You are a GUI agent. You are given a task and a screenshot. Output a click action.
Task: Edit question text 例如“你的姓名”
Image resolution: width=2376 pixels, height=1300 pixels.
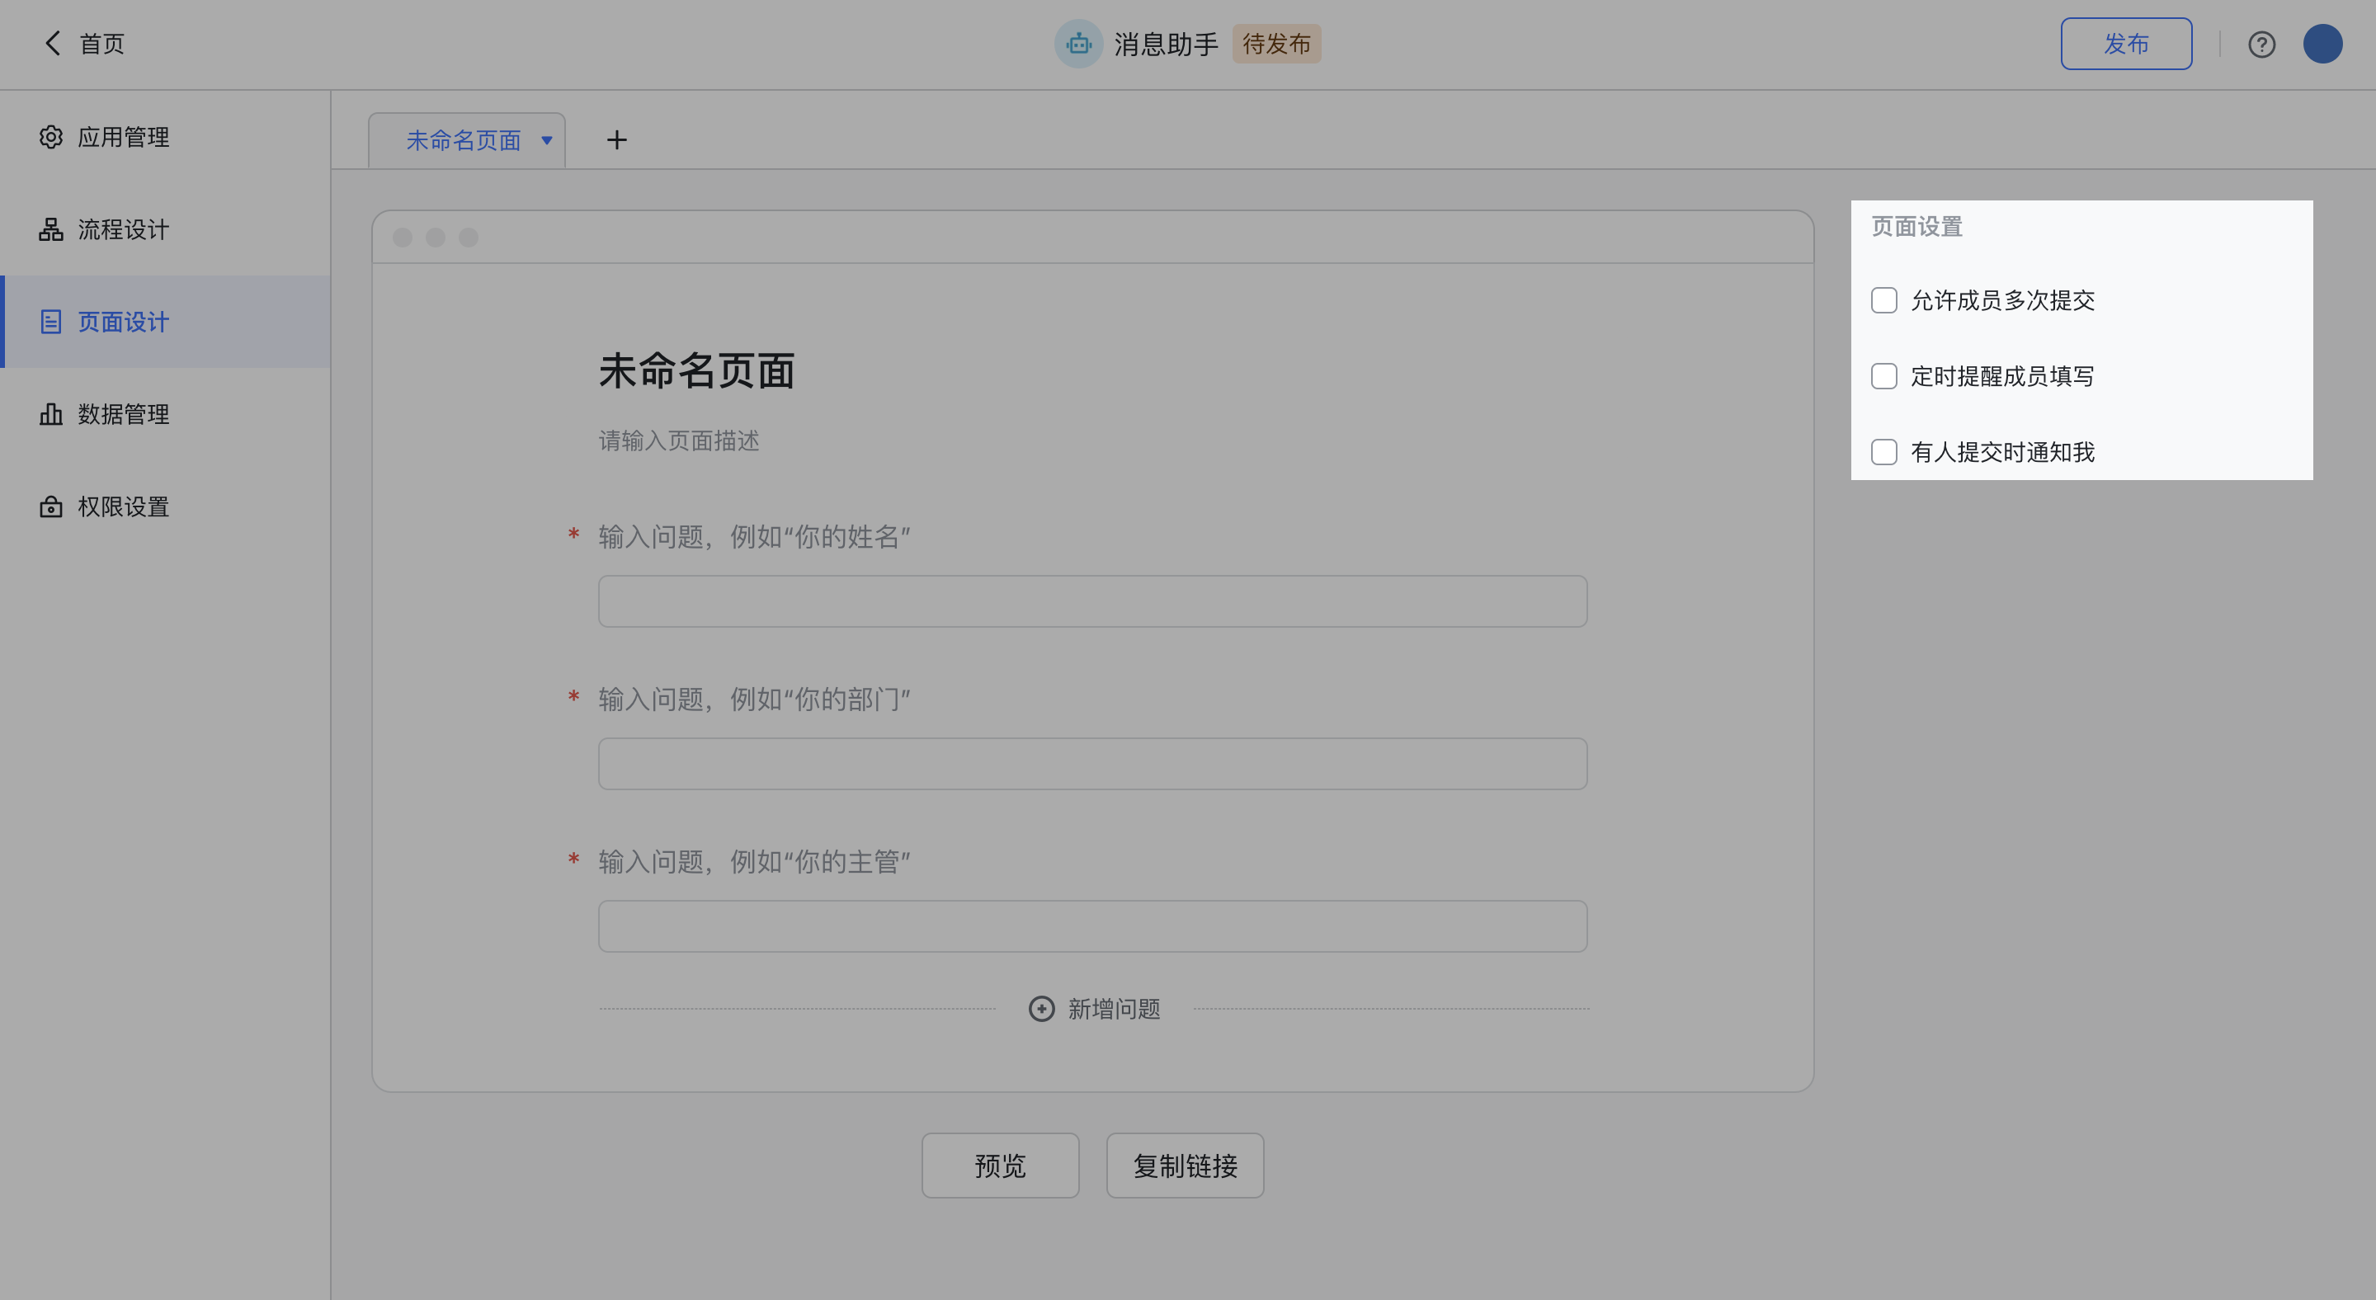point(753,537)
